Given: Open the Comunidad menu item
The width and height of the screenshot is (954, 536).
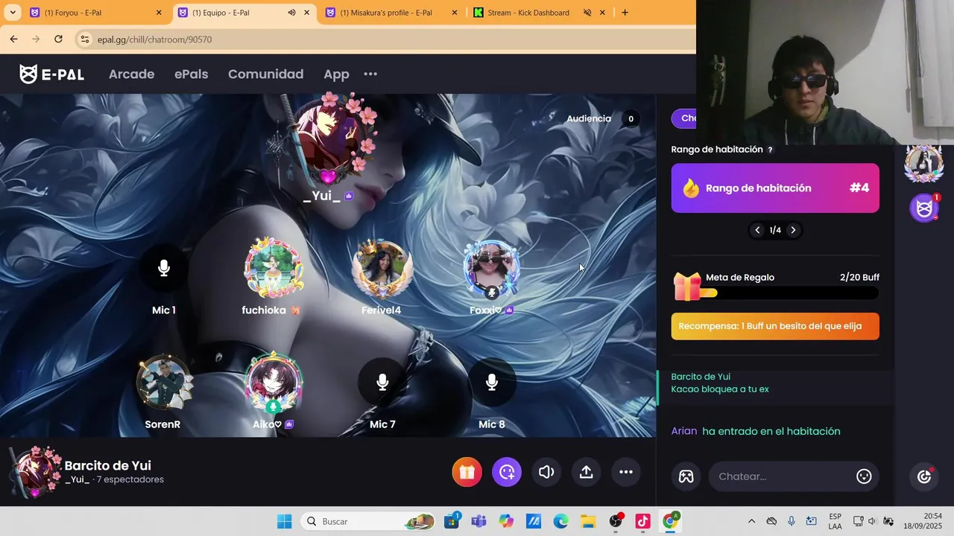Looking at the screenshot, I should pos(265,74).
